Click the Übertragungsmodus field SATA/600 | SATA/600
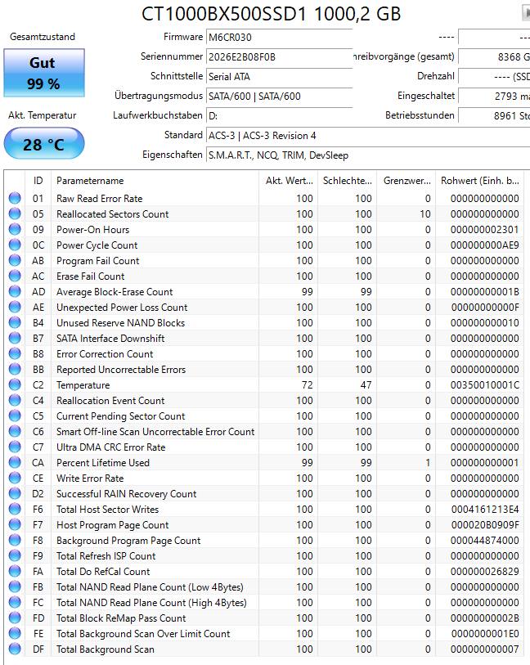 click(x=280, y=96)
